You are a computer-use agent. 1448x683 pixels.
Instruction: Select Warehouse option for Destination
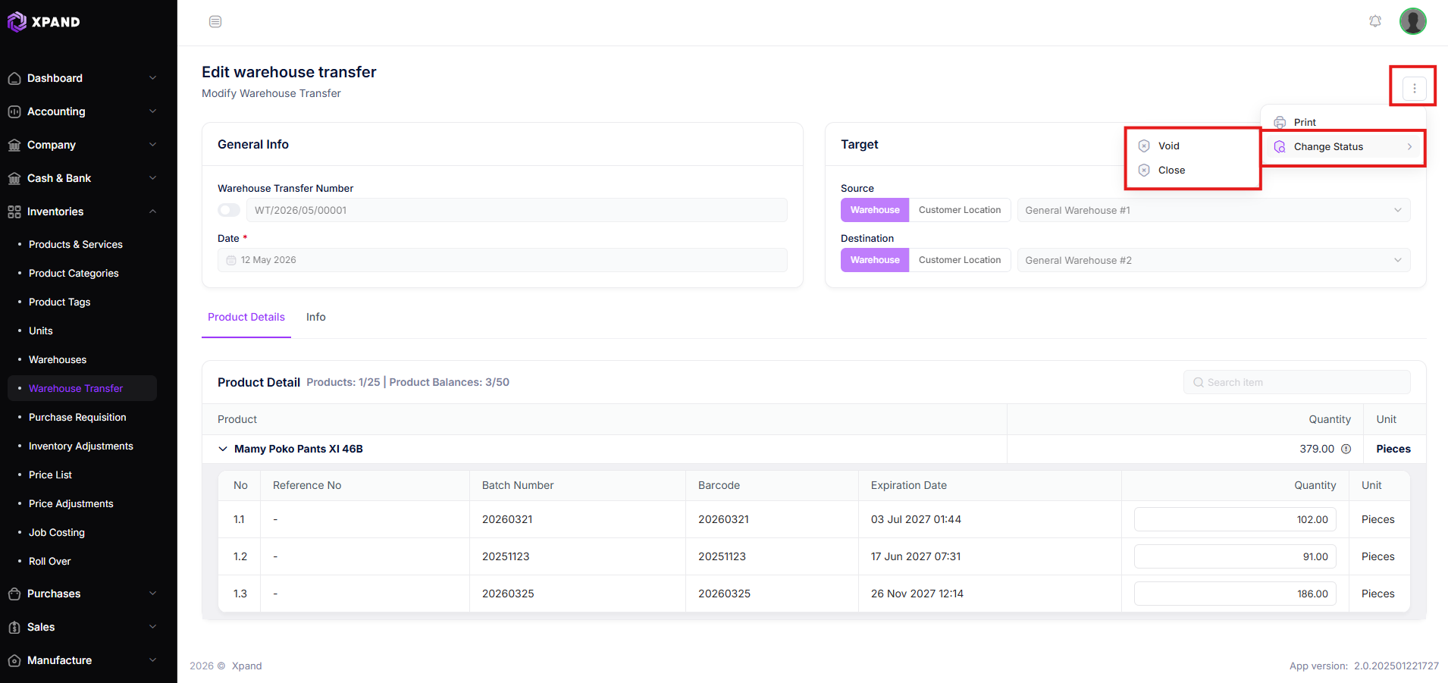click(x=875, y=260)
